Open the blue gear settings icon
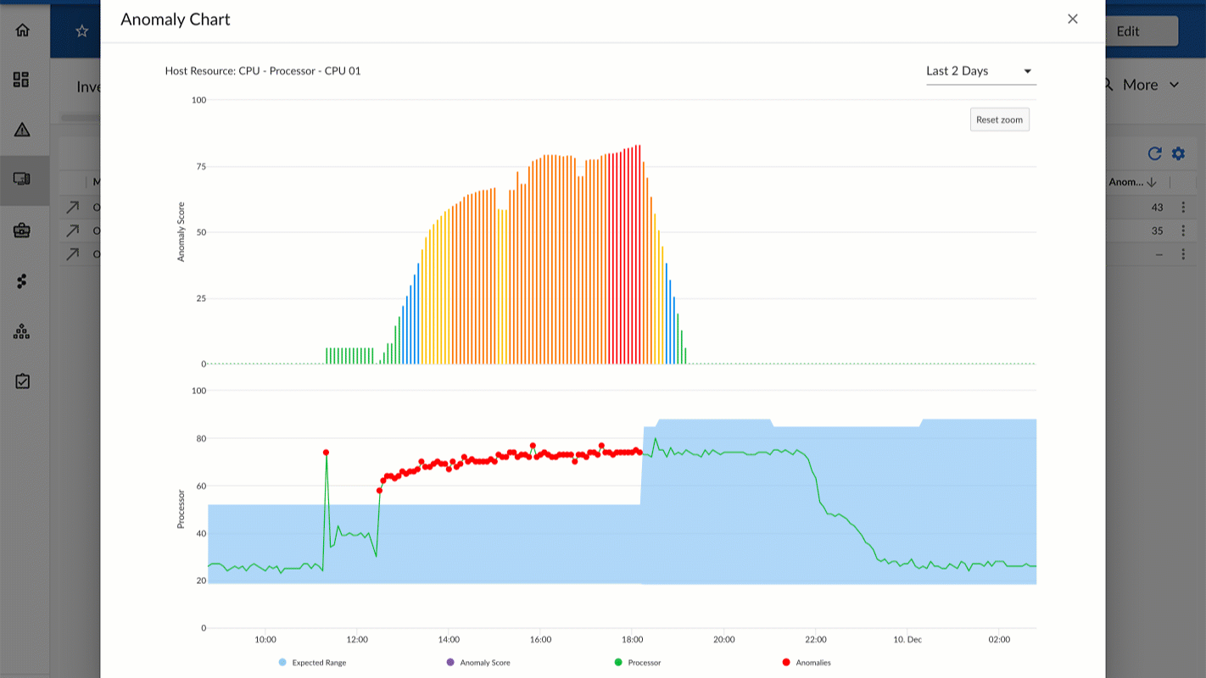Viewport: 1206px width, 678px height. tap(1178, 153)
